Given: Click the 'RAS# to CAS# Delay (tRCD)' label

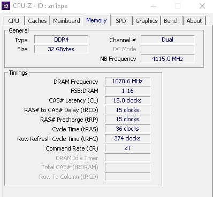Looking at the screenshot, I should (61, 110).
